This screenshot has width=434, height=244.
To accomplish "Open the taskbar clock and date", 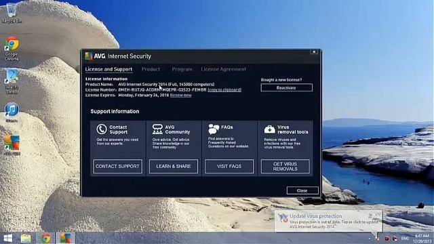I will point(422,239).
